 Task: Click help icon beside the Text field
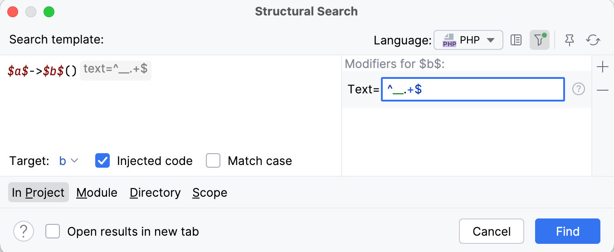pos(579,89)
